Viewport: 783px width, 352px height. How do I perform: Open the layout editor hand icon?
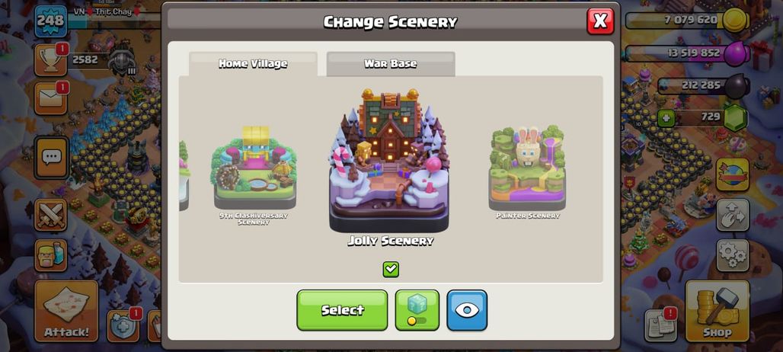[x=733, y=215]
